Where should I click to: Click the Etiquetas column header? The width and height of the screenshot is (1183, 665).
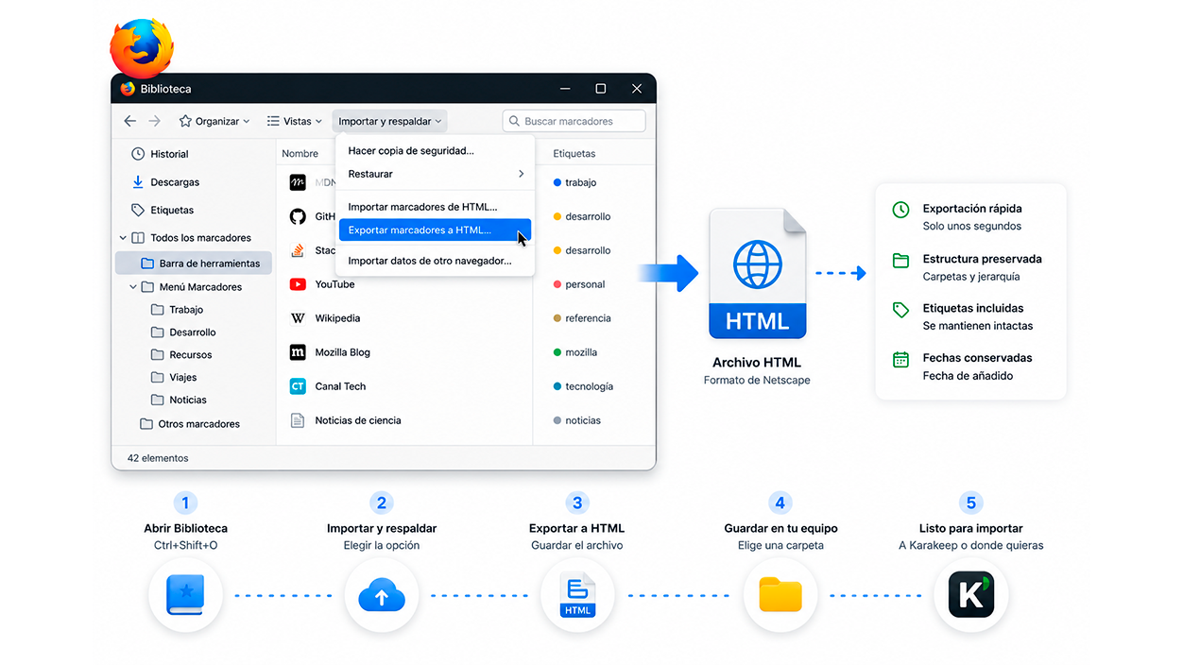[574, 153]
